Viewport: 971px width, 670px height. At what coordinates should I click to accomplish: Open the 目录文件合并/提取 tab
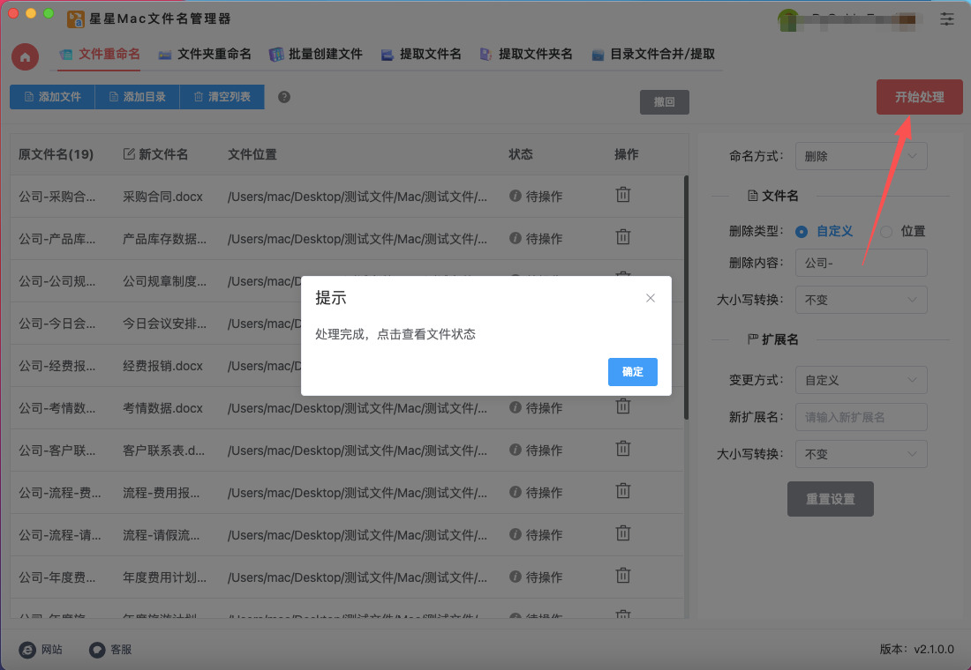pos(653,55)
